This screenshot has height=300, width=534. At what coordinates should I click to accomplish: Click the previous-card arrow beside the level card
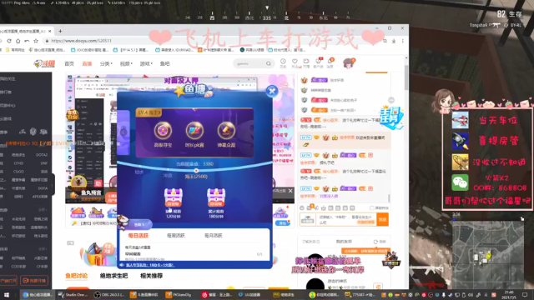tap(124, 132)
